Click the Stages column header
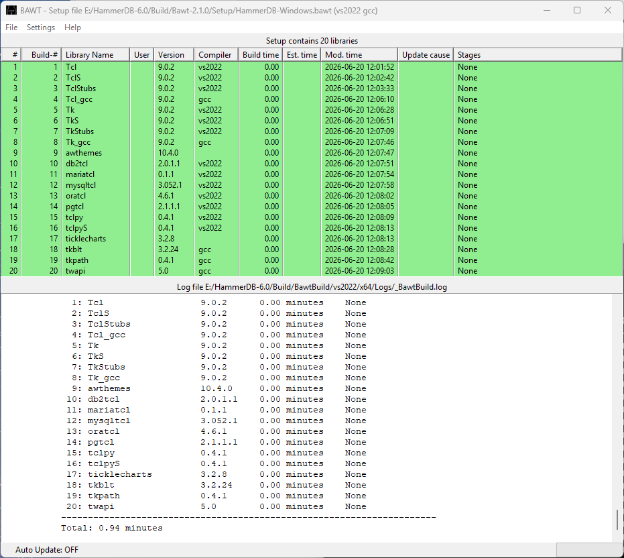The image size is (624, 558). [538, 55]
